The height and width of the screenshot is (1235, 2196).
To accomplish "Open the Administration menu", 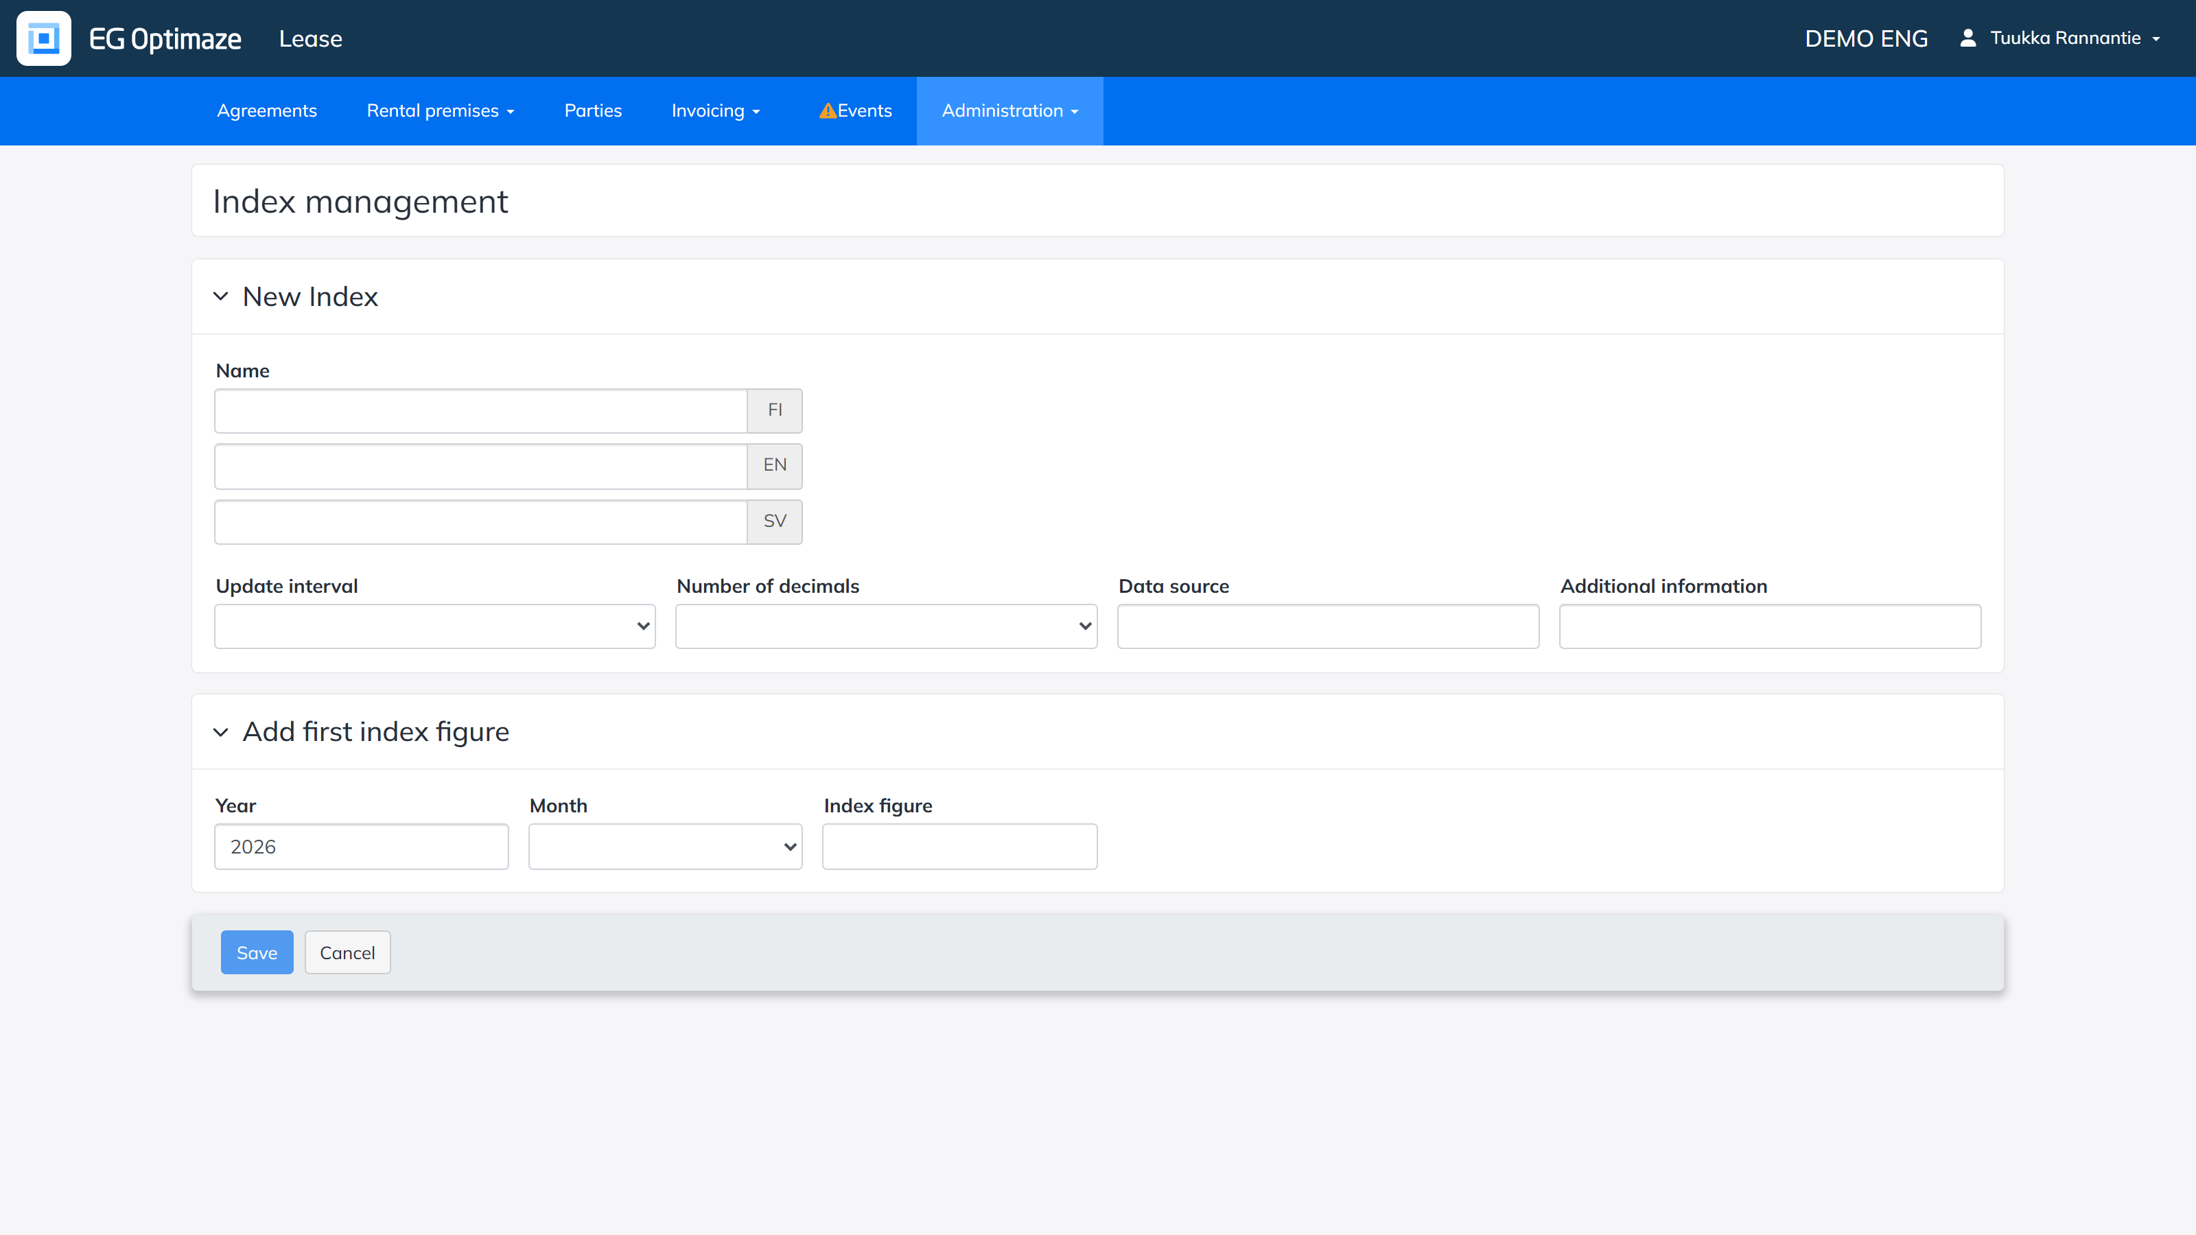I will (1009, 110).
